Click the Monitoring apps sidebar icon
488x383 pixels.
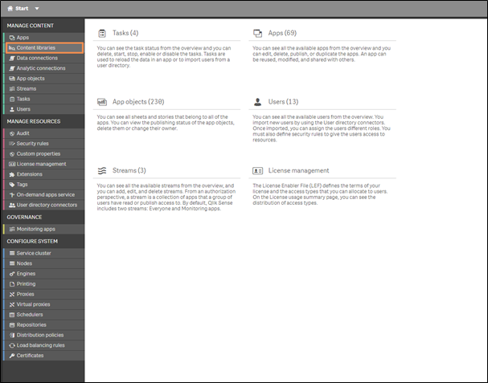(12, 229)
